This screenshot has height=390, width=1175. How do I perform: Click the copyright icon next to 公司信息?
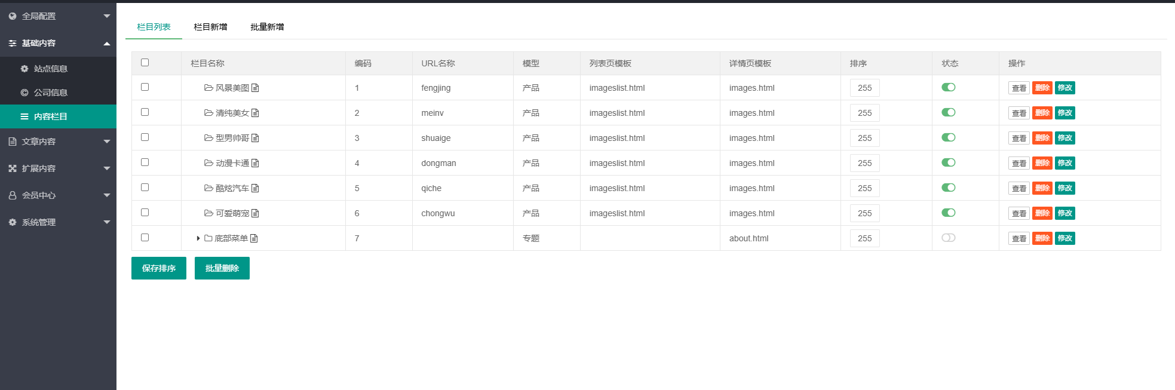pos(24,93)
